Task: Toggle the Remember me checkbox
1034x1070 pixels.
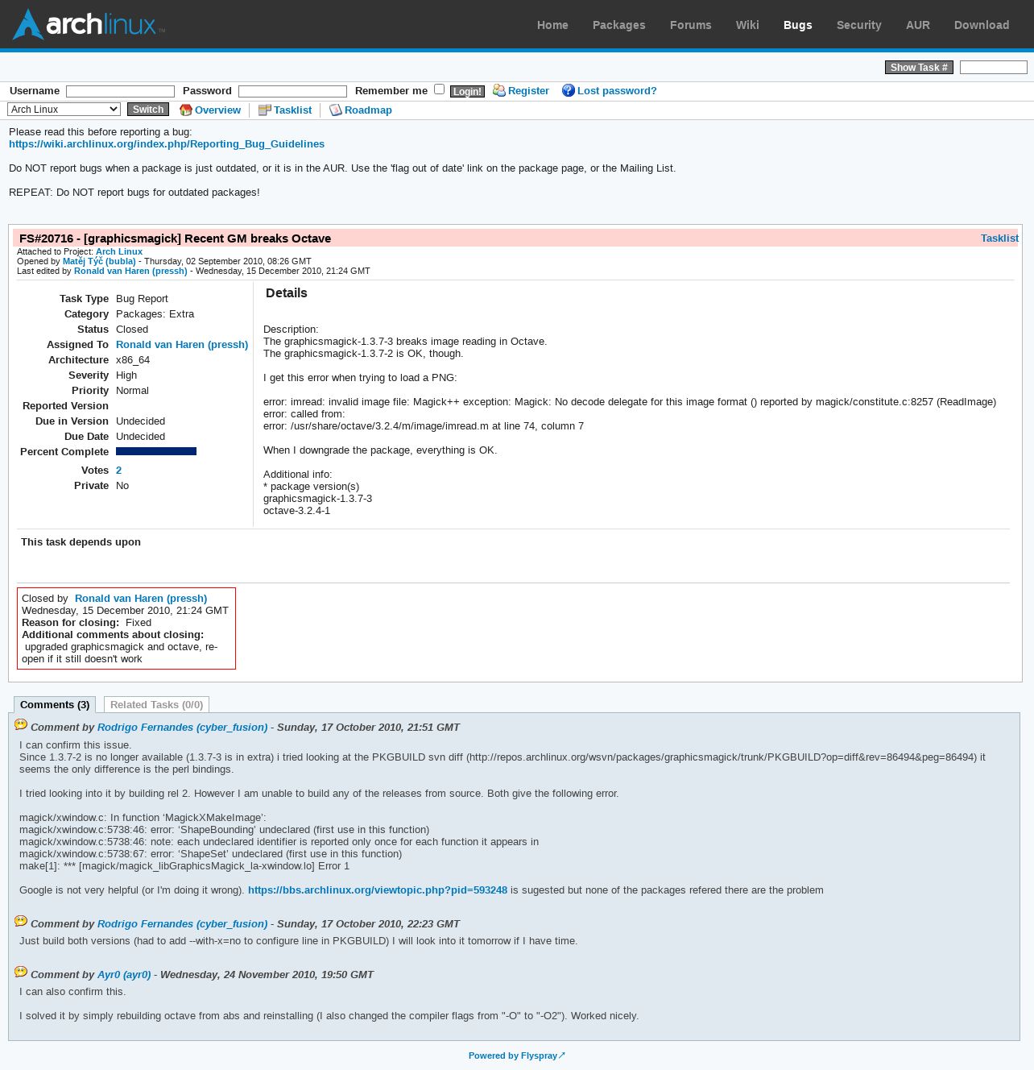Action: tap(439, 89)
